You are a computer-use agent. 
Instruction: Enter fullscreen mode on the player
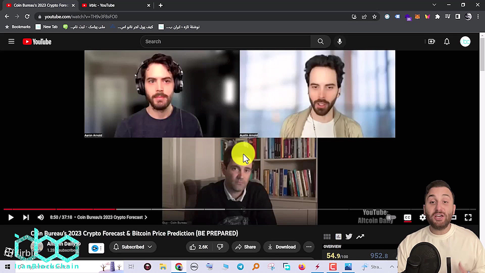468,217
